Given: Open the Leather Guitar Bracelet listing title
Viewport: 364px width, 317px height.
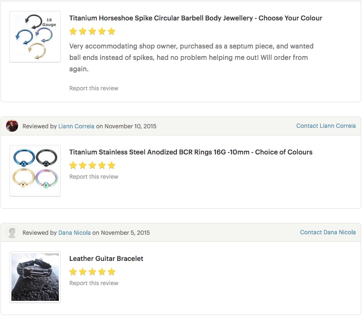Looking at the screenshot, I should click(x=106, y=259).
